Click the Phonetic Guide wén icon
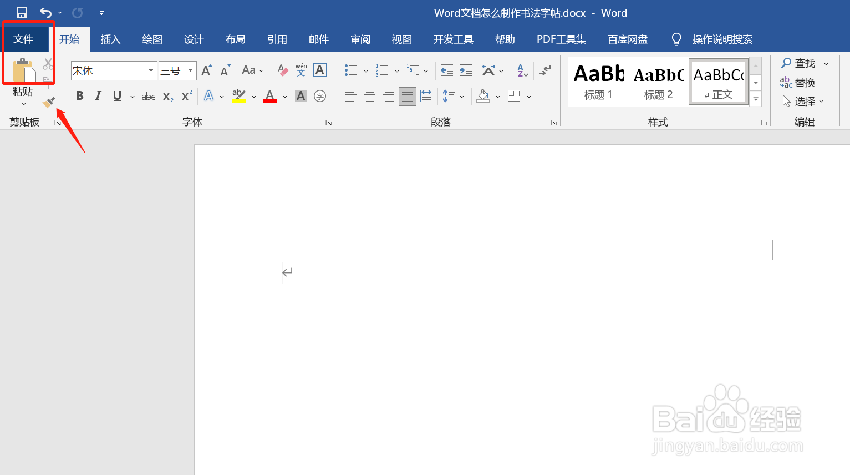 click(x=301, y=70)
